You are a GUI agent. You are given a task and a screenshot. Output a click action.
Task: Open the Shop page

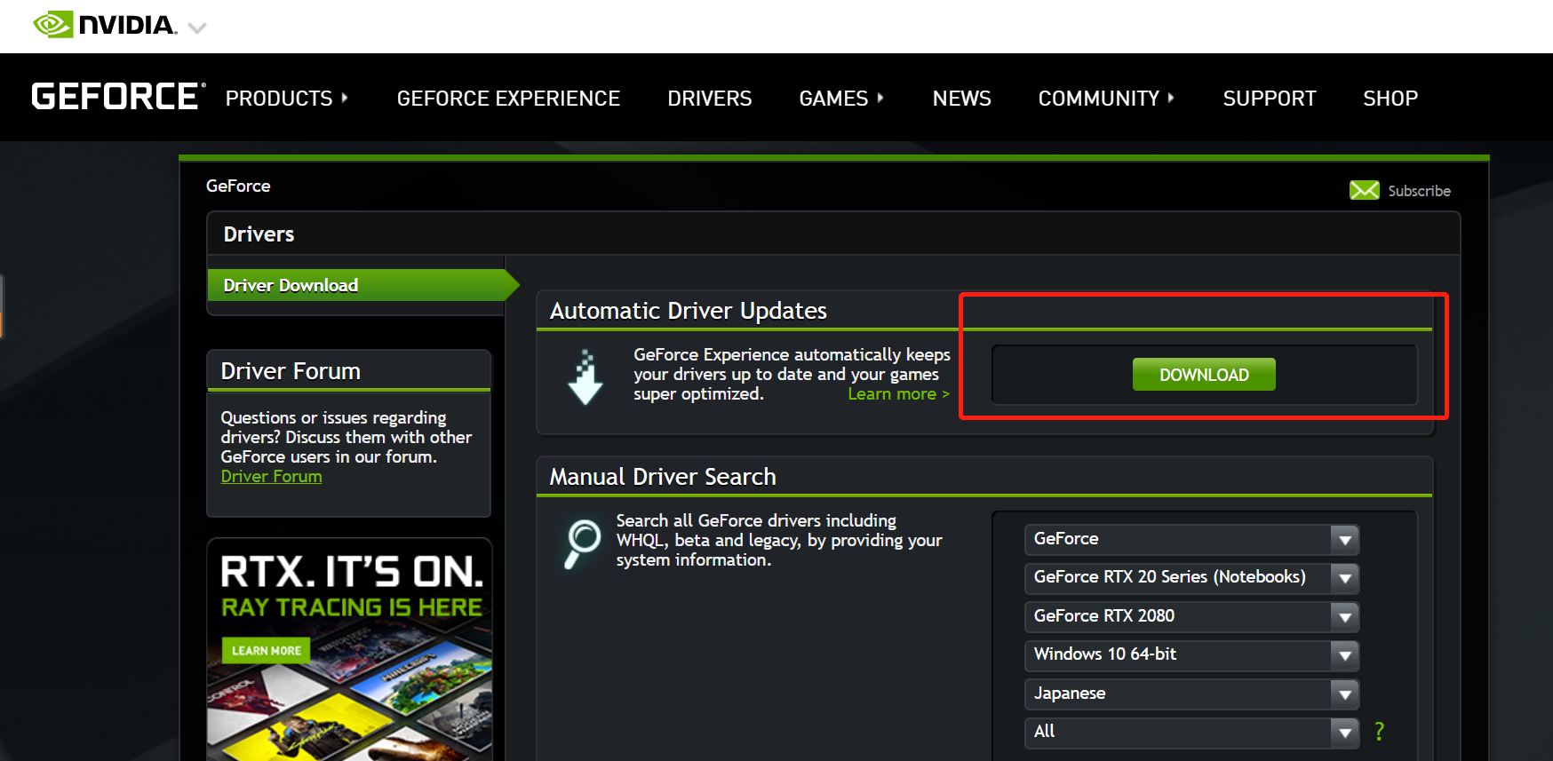1390,99
